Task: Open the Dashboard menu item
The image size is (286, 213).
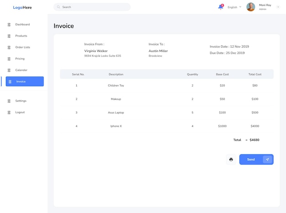Action: point(22,24)
